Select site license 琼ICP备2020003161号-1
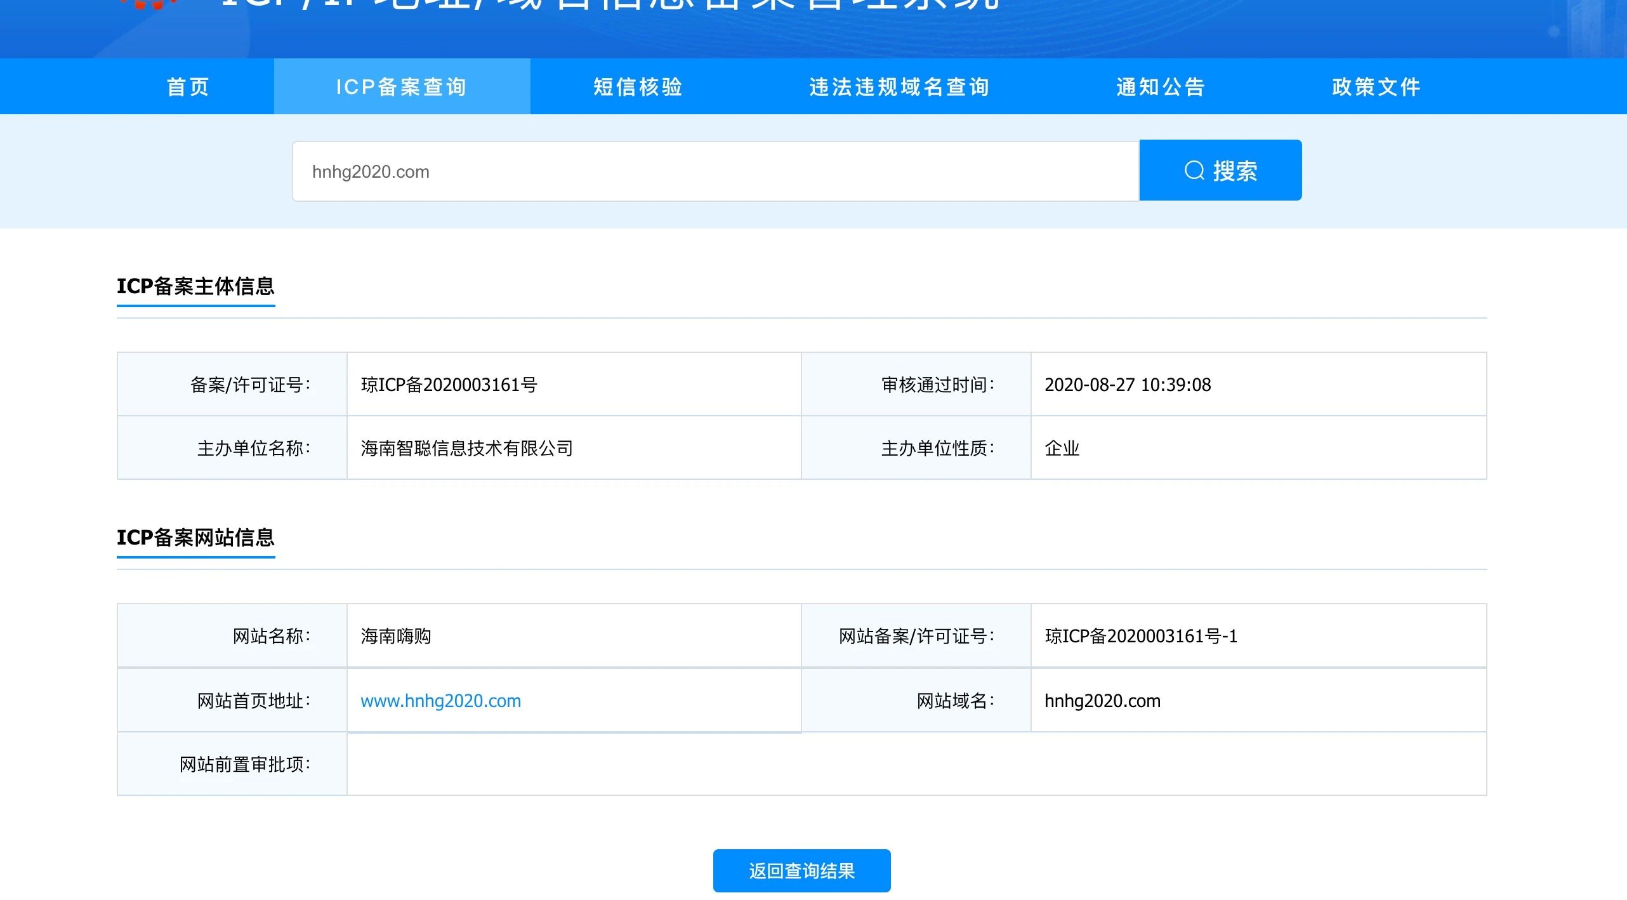1627x900 pixels. [1141, 636]
